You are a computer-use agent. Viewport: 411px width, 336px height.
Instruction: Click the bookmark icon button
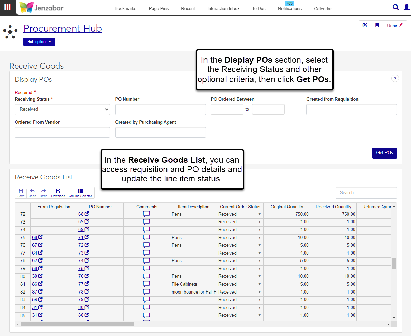(x=377, y=26)
